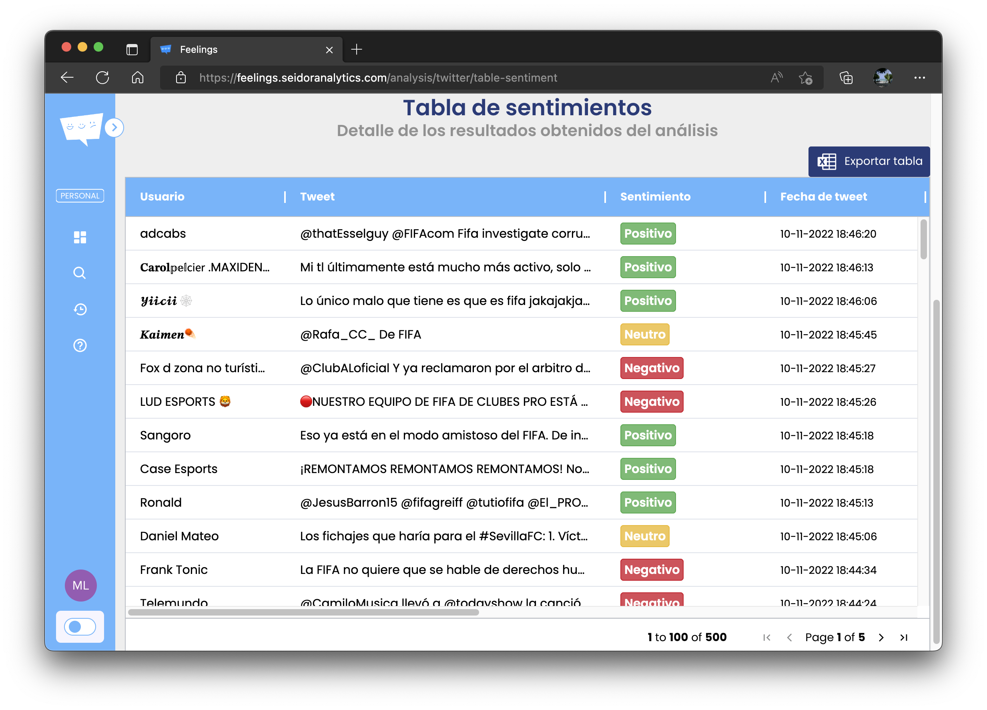This screenshot has width=987, height=710.
Task: Click the horizontal table scrollbar
Action: (303, 612)
